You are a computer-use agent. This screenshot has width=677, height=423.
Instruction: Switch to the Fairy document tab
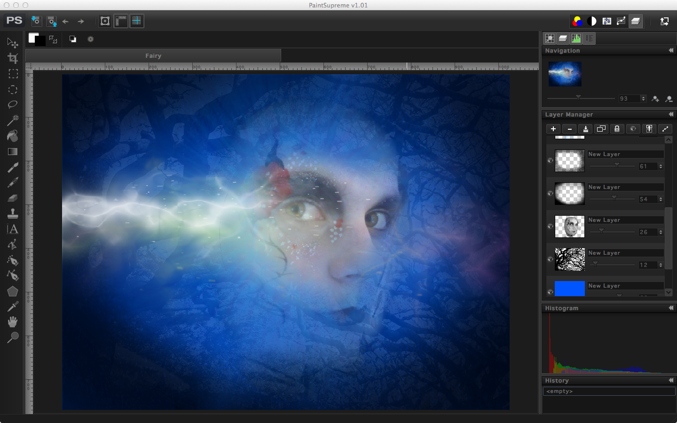tap(153, 55)
